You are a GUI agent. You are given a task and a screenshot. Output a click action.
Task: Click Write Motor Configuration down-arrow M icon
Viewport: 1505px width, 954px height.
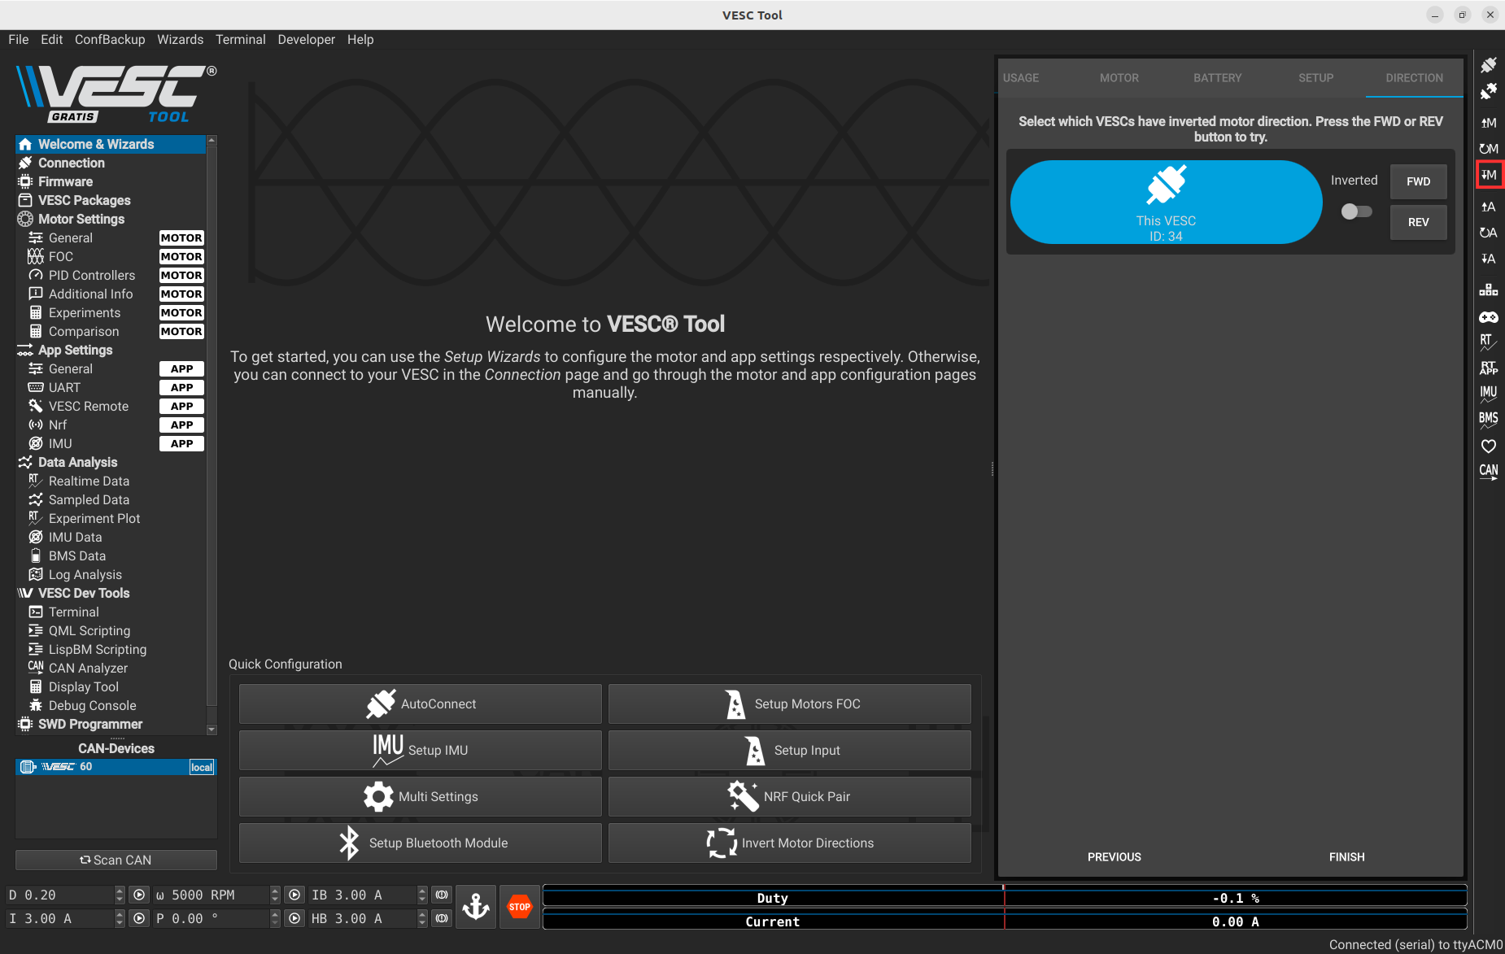pos(1489,175)
